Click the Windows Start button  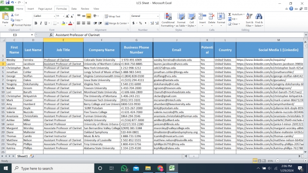point(6,168)
